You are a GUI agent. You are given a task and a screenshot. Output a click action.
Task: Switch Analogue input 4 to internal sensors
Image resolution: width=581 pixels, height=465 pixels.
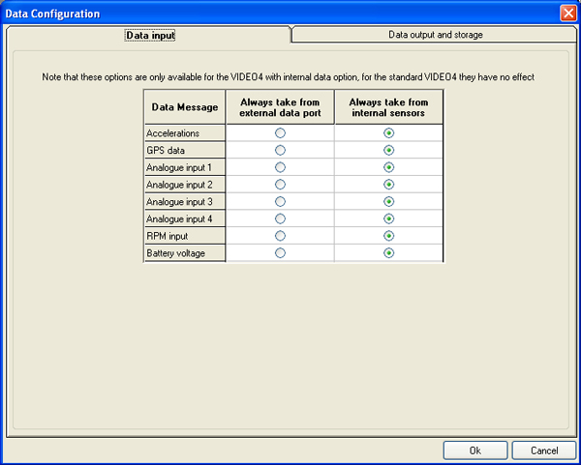388,218
